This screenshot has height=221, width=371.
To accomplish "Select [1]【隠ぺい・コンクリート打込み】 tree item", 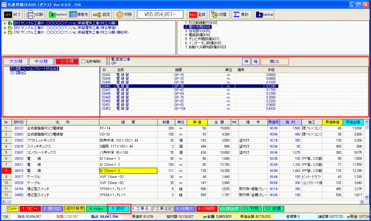I will coord(34,69).
